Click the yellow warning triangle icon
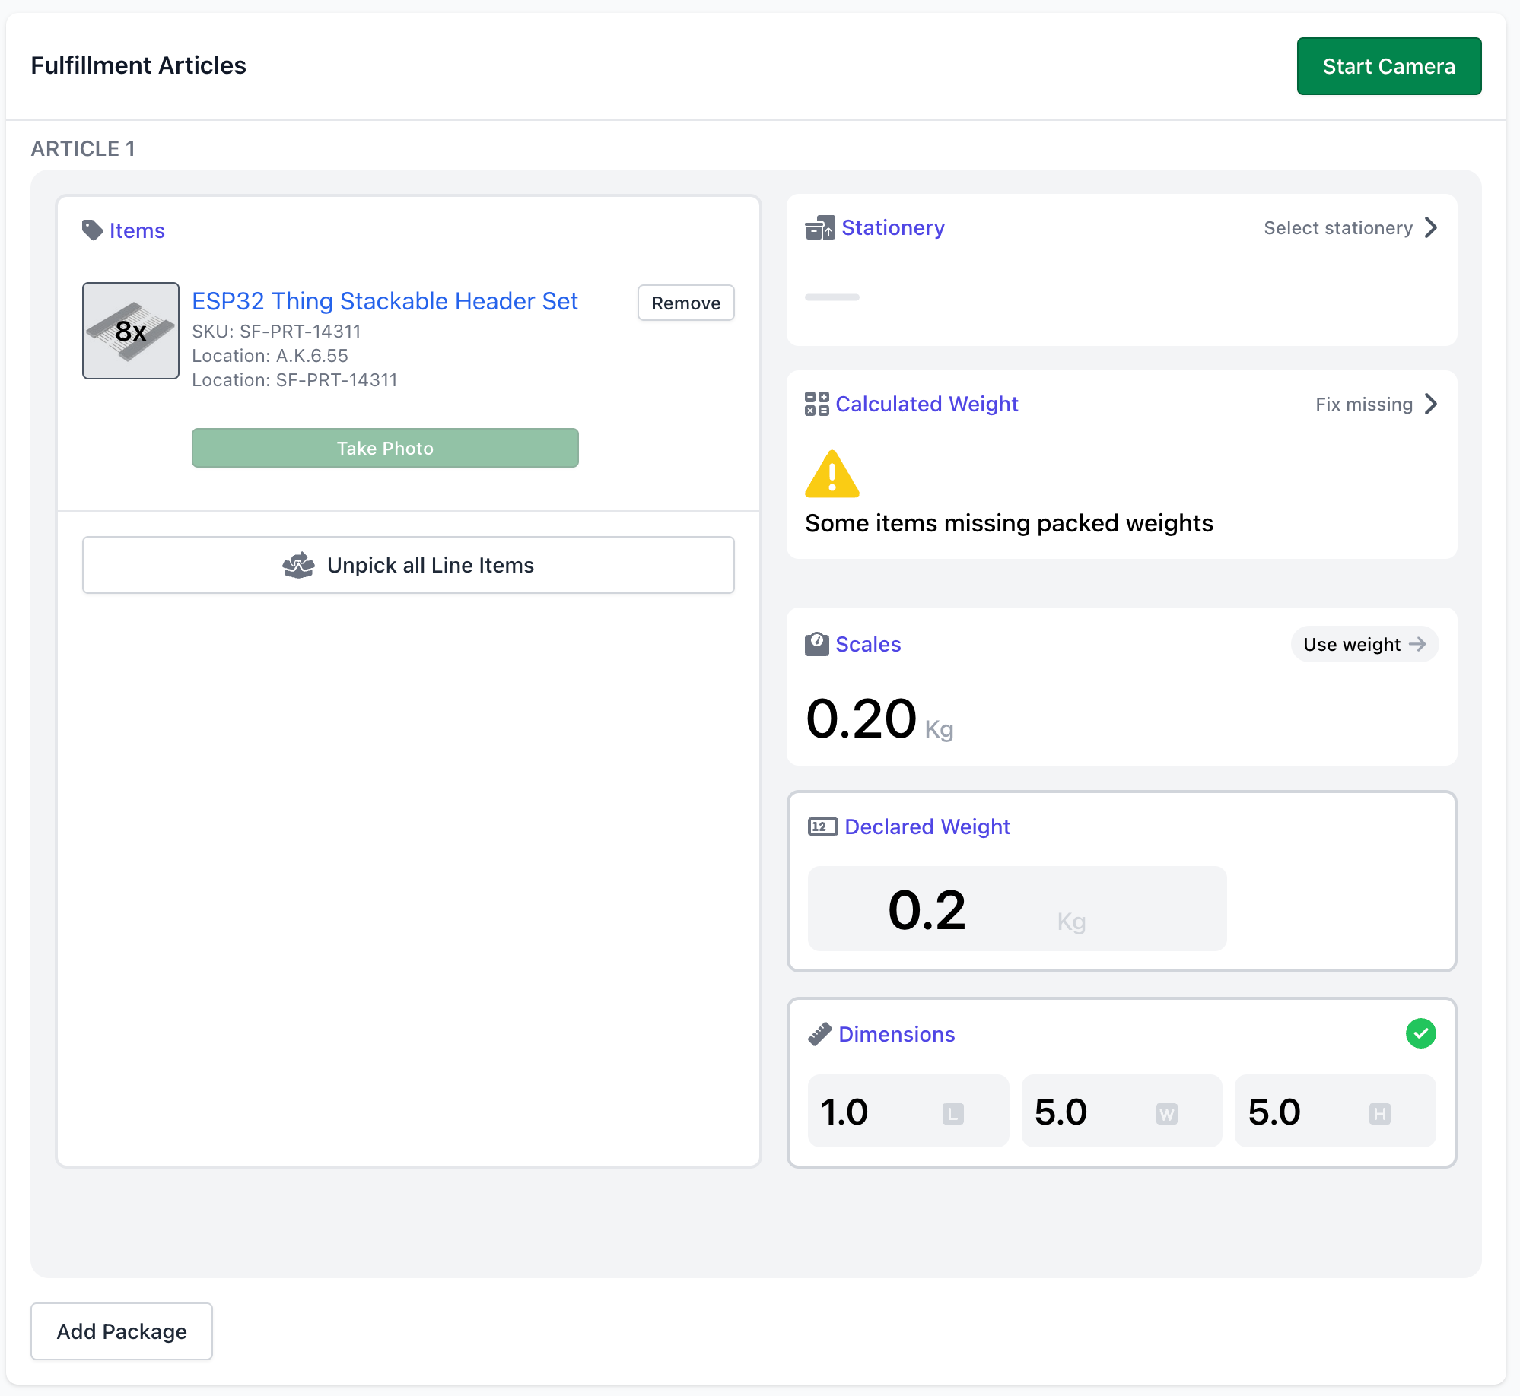 (832, 475)
